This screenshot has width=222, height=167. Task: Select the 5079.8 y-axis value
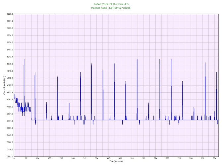(10, 64)
